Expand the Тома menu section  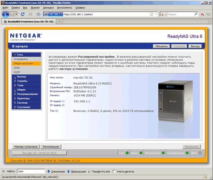coord(26,85)
